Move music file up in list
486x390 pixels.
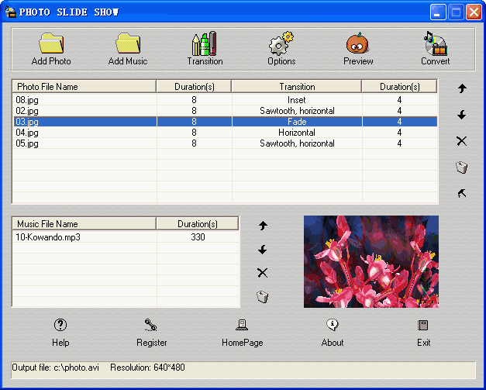pyautogui.click(x=262, y=226)
